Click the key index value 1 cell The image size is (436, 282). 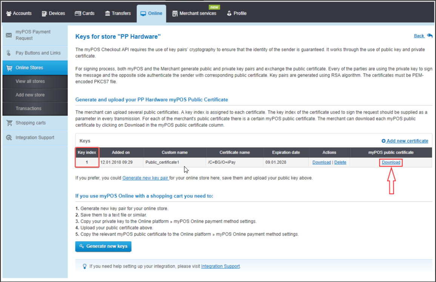coord(87,162)
